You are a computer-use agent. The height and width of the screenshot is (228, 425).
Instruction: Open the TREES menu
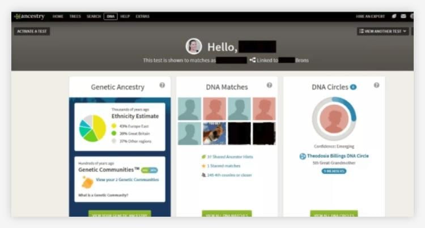75,16
